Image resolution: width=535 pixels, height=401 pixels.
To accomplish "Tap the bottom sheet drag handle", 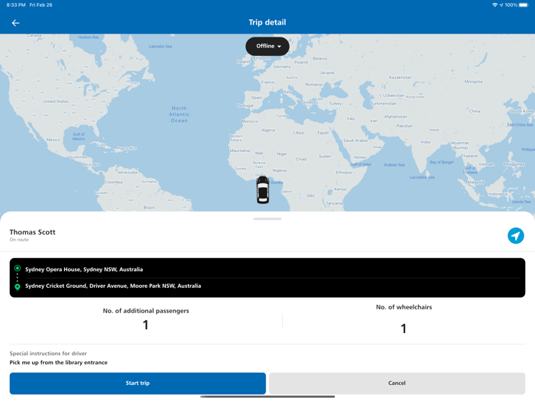I will (x=267, y=219).
